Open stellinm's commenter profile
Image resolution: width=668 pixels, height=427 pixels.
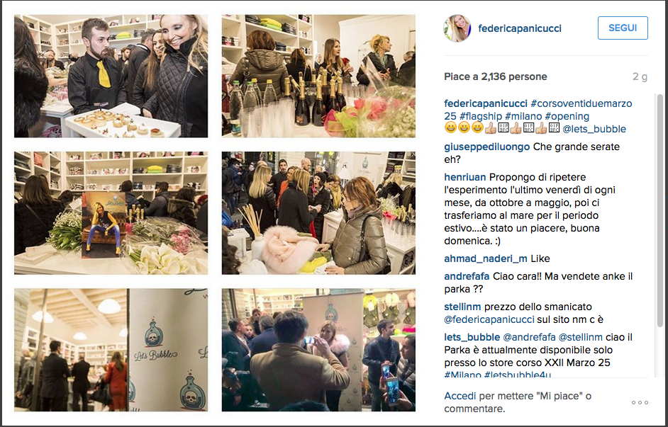(462, 307)
